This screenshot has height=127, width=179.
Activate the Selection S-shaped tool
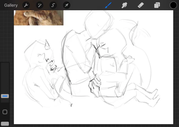pyautogui.click(x=53, y=5)
